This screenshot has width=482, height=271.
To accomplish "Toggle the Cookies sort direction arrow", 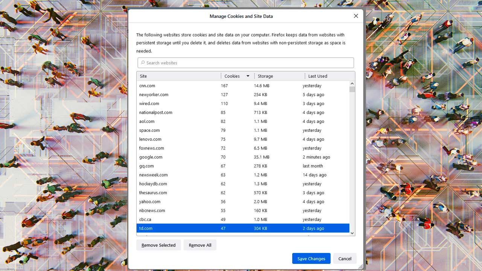I will click(248, 76).
